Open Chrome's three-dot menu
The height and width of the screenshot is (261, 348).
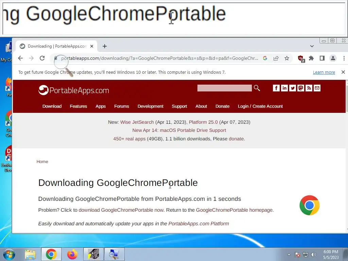(344, 58)
